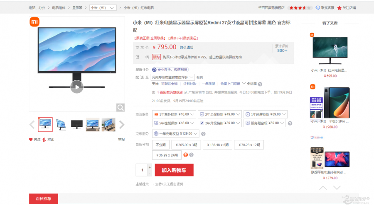374x205 pixels.
Task: Open 1年碎屏换新 ¥69.00 service dropdown
Action: click(x=265, y=114)
